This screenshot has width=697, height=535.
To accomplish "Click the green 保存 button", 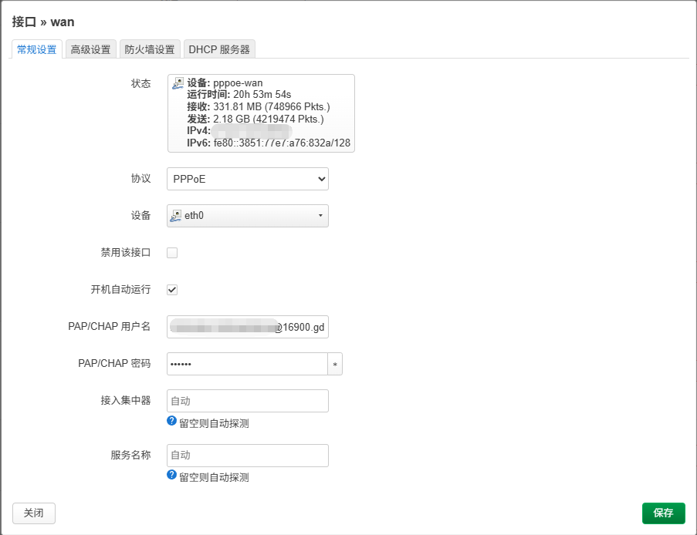I will coord(663,513).
